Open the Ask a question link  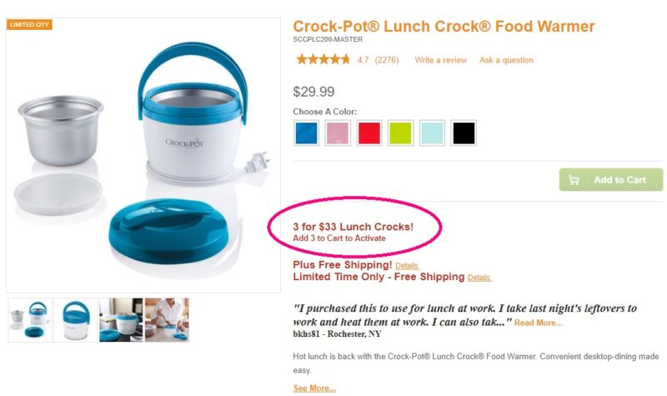[506, 60]
